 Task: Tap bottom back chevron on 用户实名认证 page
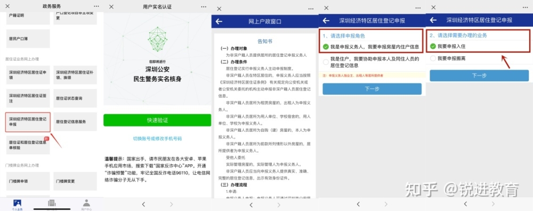[143, 204]
